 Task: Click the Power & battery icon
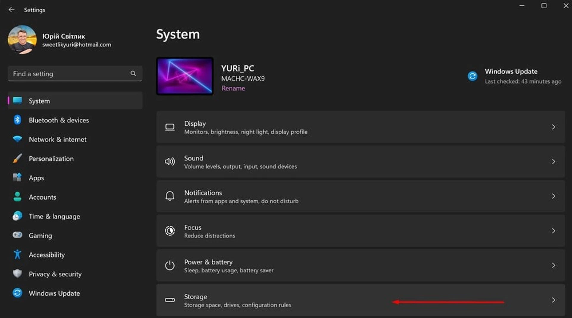coord(170,265)
